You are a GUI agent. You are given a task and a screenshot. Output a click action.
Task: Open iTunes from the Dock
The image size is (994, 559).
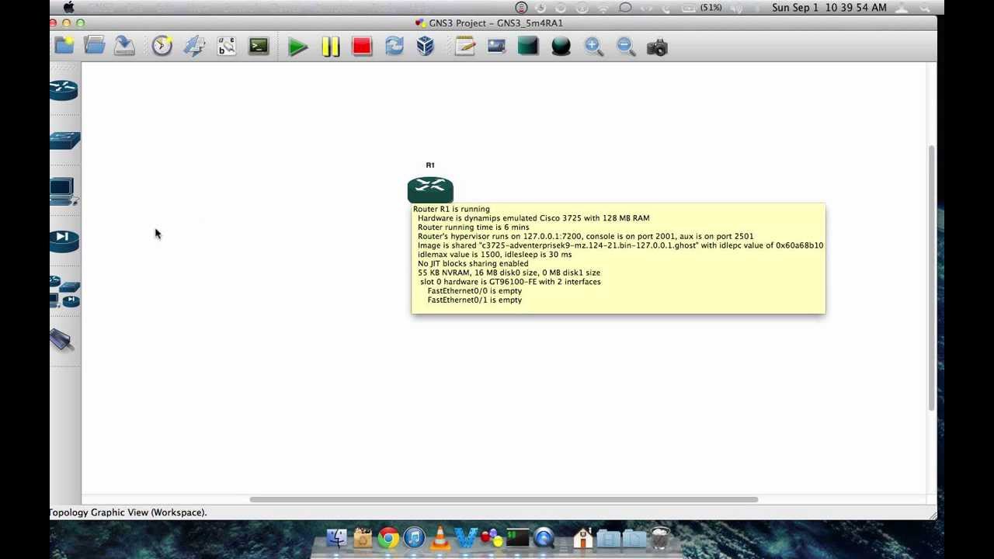pos(414,537)
